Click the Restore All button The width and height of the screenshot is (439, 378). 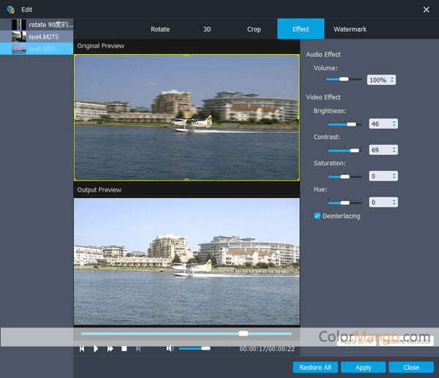click(315, 367)
